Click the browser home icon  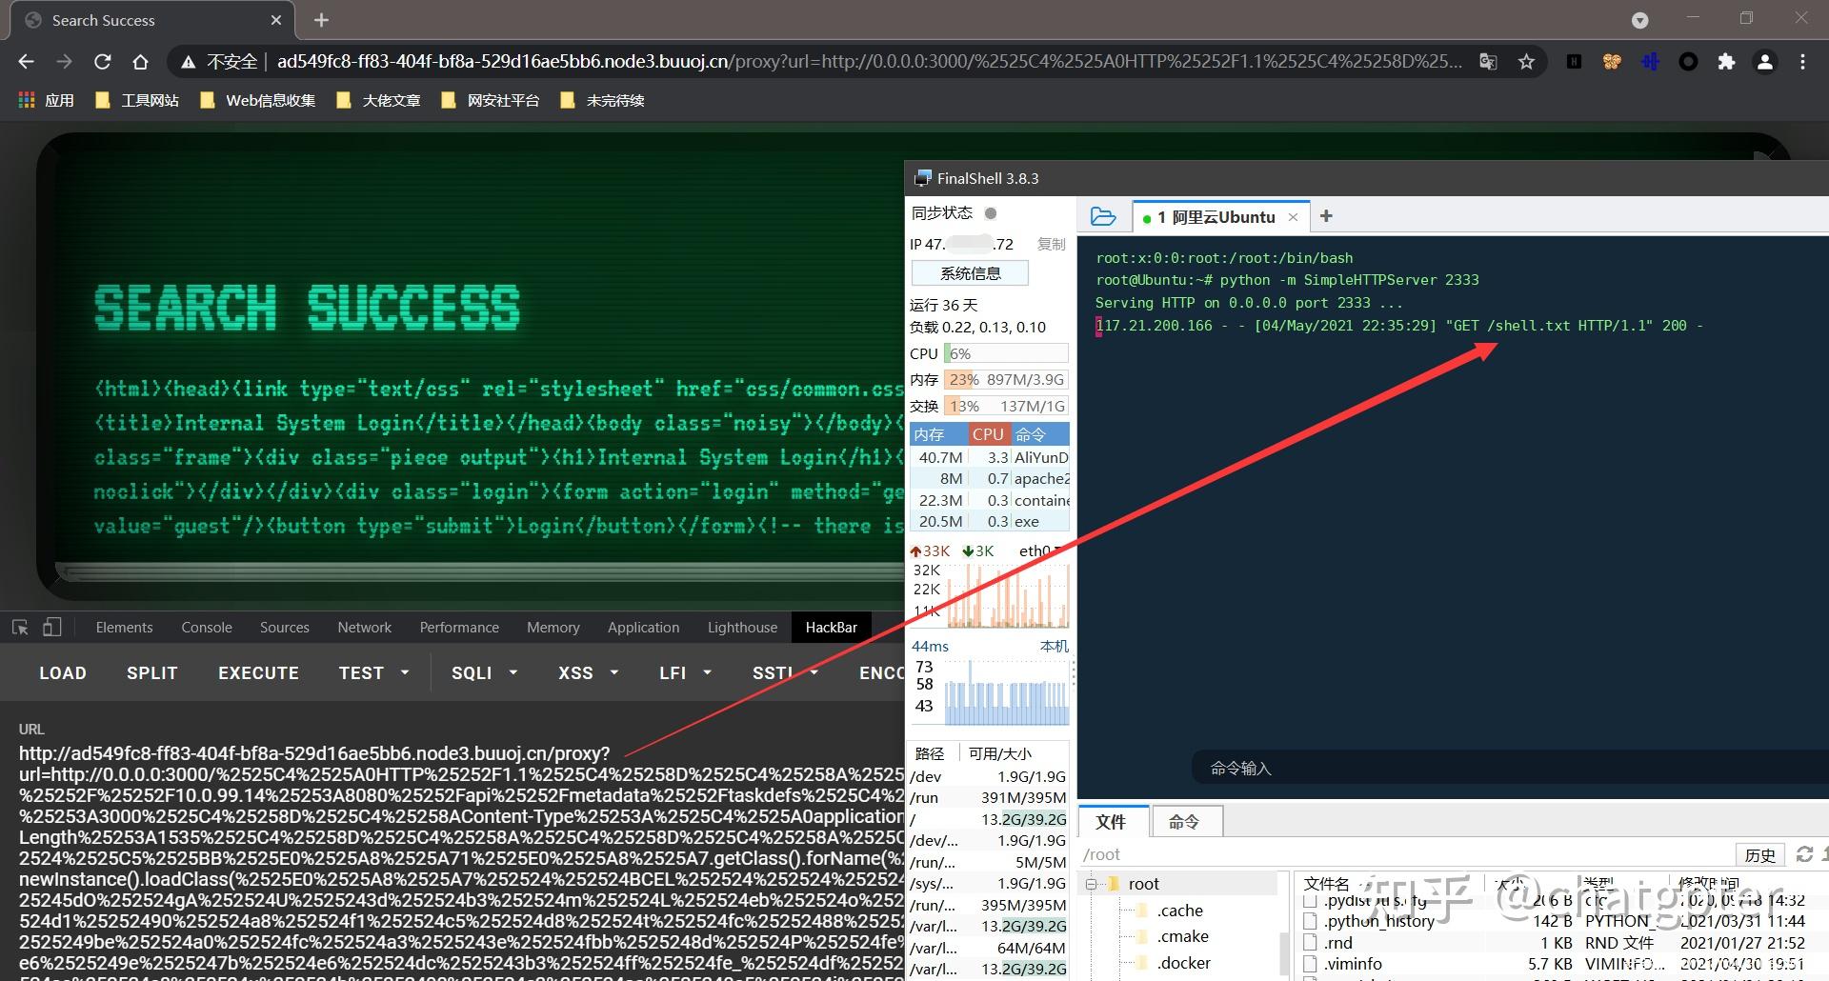coord(141,61)
